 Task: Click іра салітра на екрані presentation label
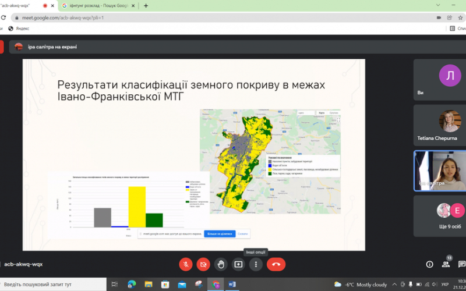[52, 47]
